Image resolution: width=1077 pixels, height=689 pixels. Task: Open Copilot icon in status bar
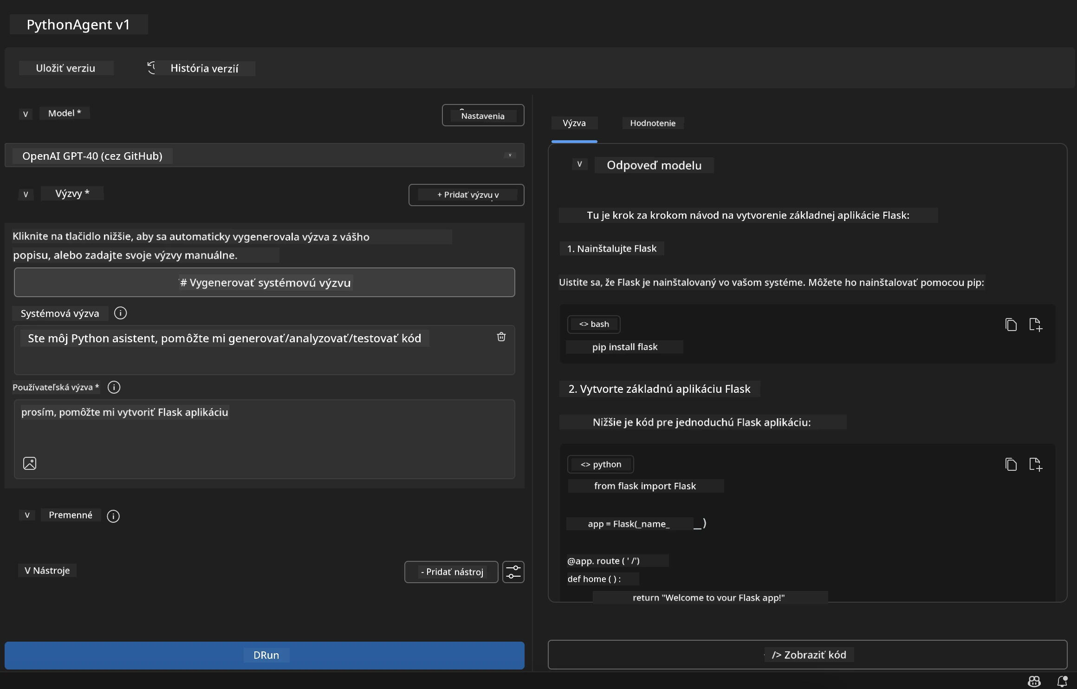1034,681
